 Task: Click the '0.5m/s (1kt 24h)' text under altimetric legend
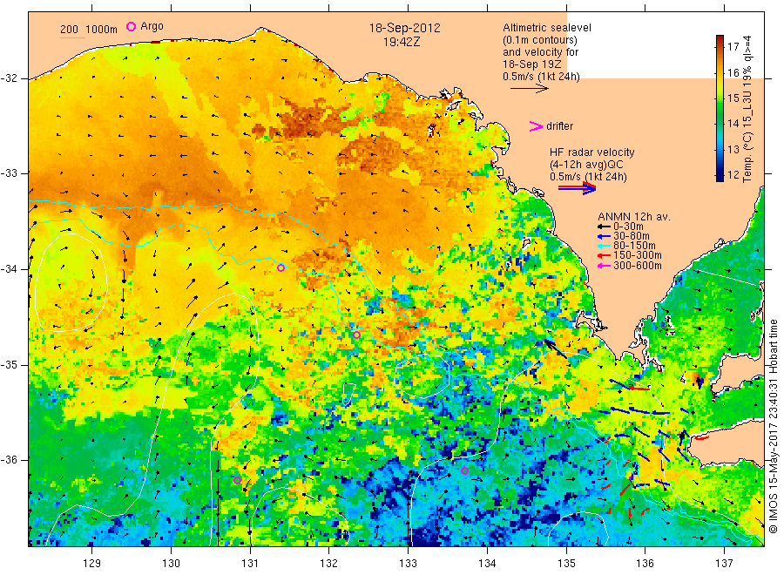coord(541,77)
